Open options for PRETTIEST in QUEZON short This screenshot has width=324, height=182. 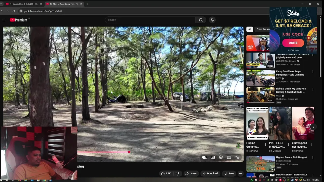click(288, 144)
